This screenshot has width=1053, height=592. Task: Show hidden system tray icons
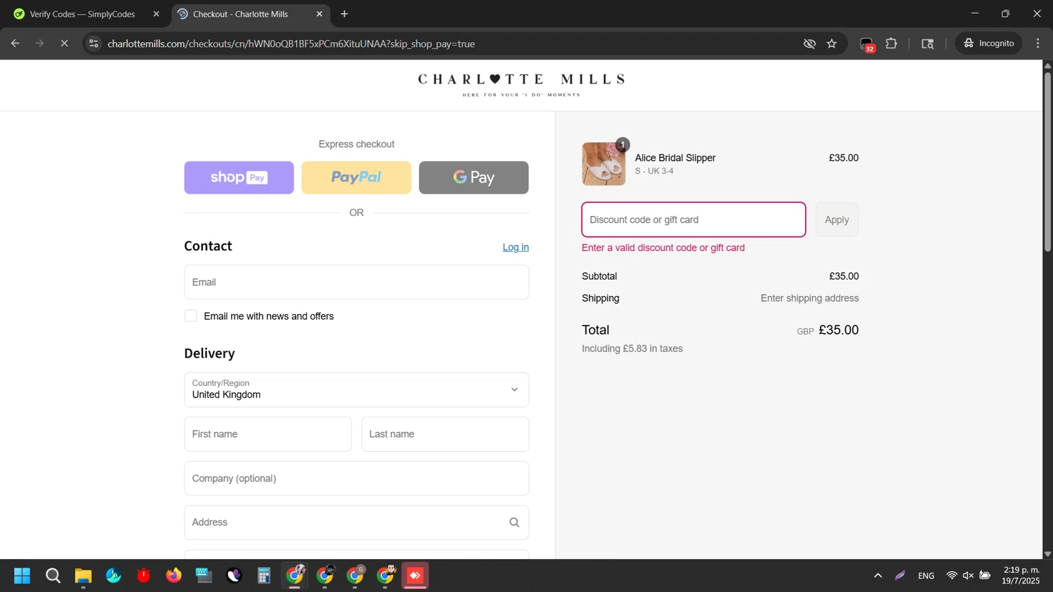[x=877, y=576]
